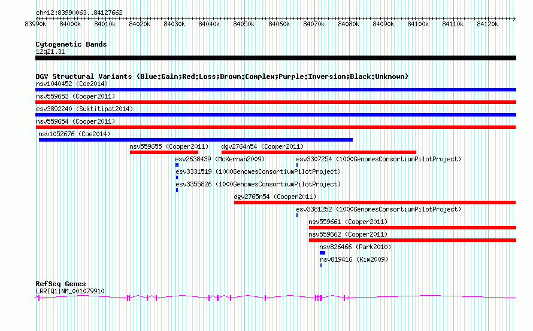
Task: Click the nsv819416 (Kim2009) label text
Action: coord(354,259)
